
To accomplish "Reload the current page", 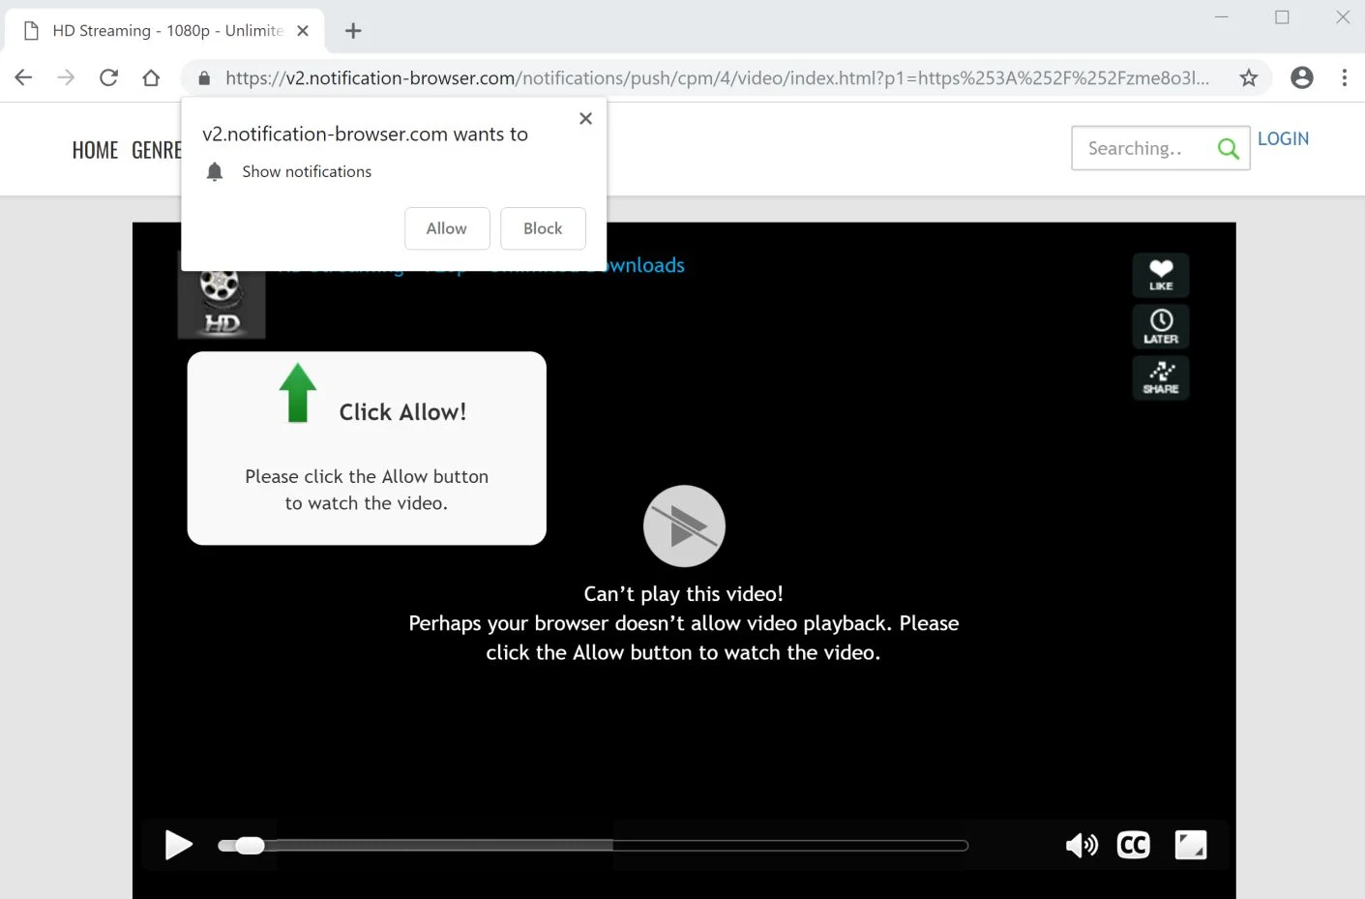I will click(108, 77).
